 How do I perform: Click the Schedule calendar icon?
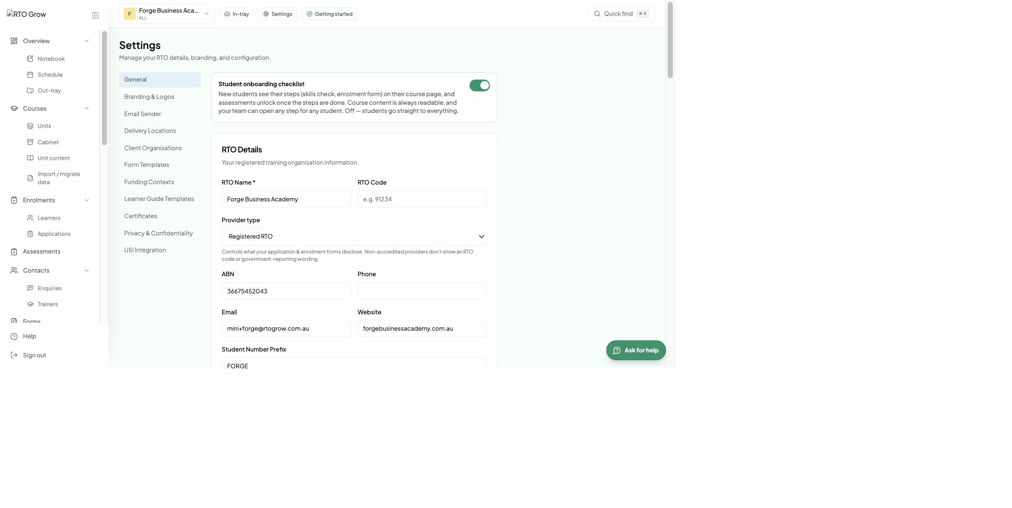coord(30,75)
